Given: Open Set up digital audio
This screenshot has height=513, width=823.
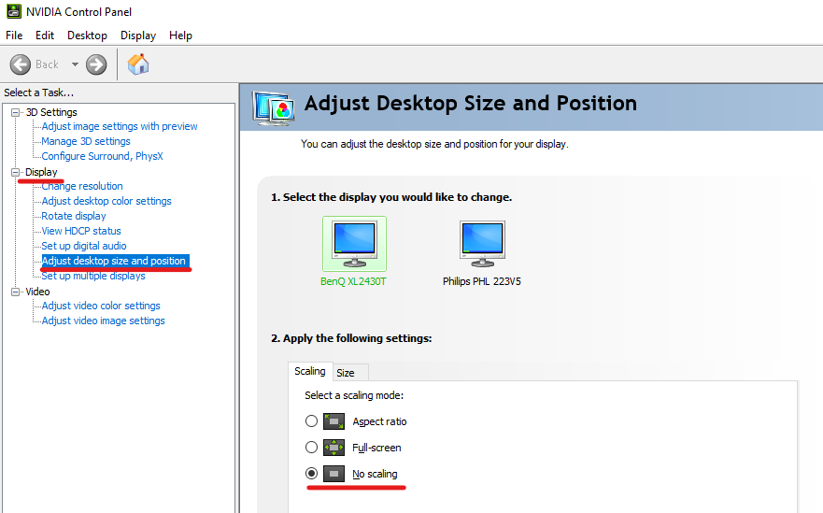Looking at the screenshot, I should (84, 246).
